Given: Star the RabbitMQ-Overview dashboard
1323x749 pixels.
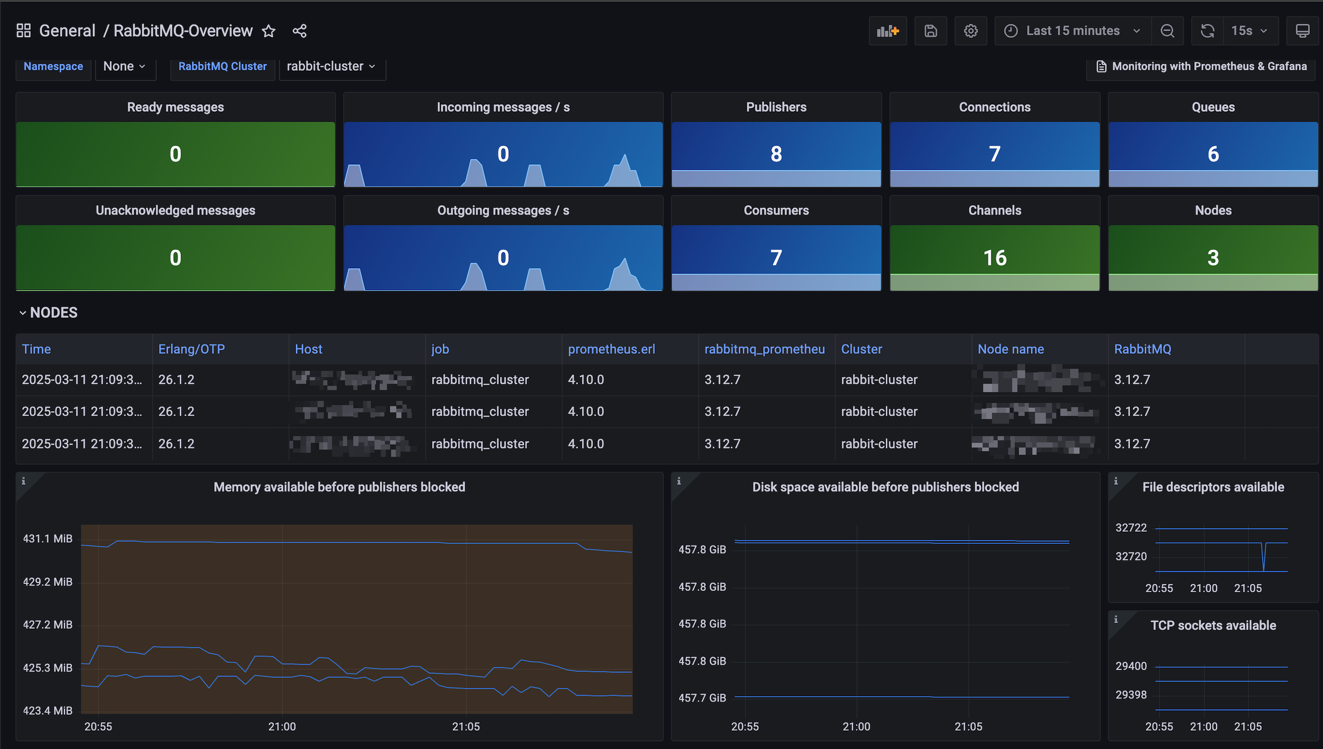Looking at the screenshot, I should pos(268,31).
